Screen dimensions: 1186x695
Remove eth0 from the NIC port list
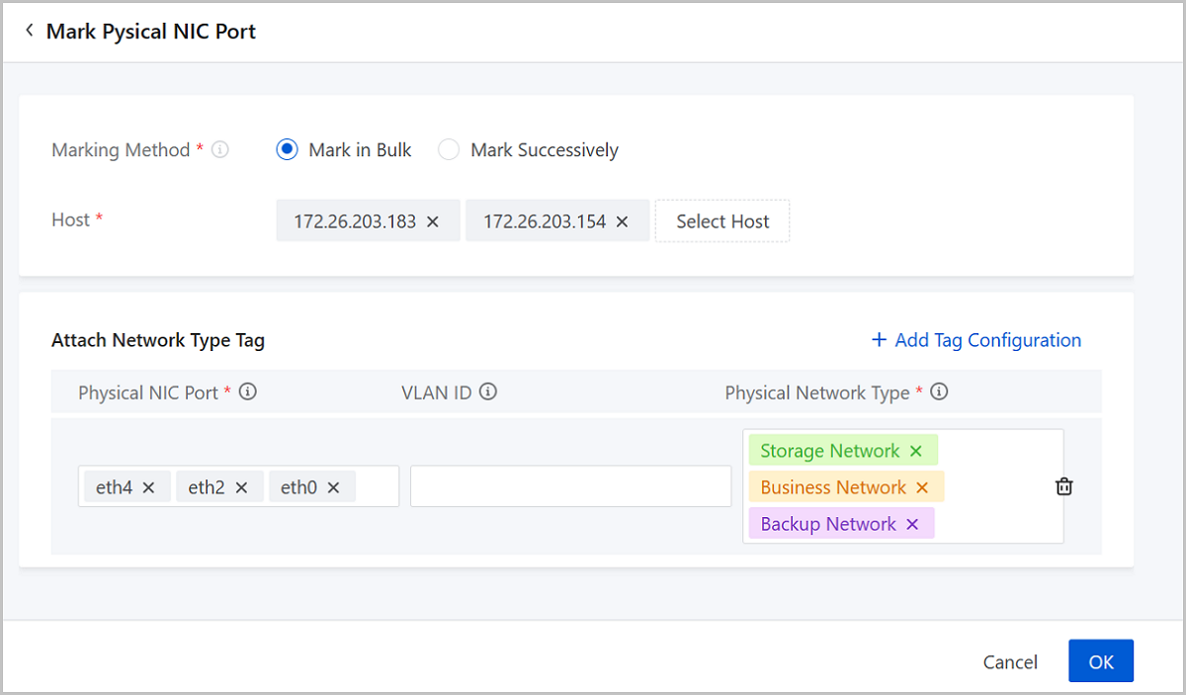[x=333, y=487]
